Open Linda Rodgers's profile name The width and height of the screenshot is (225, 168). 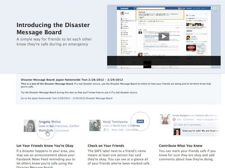pos(181,116)
